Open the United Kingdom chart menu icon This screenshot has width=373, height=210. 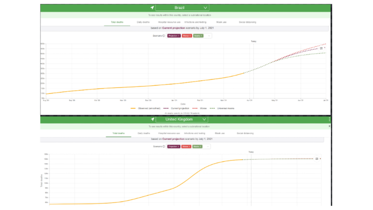[x=316, y=159]
